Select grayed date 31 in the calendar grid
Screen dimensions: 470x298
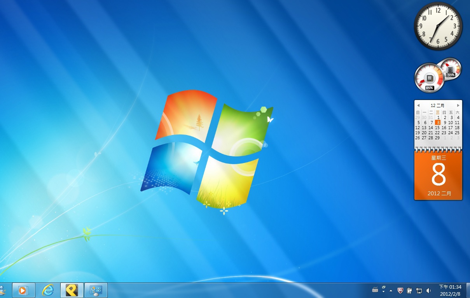pyautogui.click(x=432, y=117)
